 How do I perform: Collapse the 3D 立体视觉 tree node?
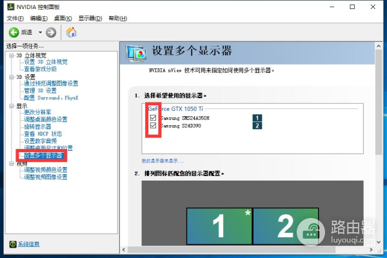(x=12, y=55)
